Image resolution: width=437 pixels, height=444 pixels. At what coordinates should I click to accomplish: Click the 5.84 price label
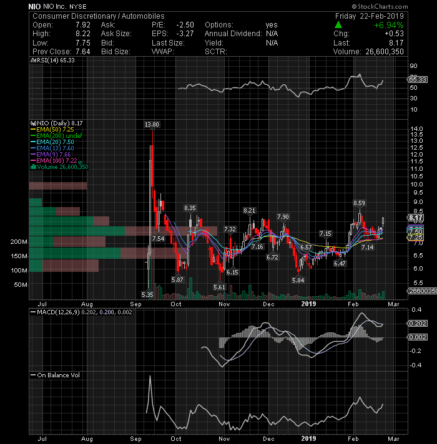pyautogui.click(x=298, y=281)
